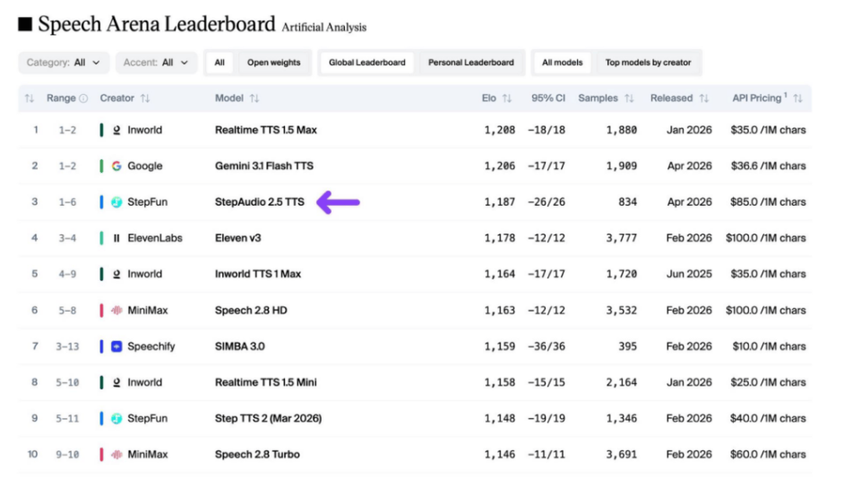The width and height of the screenshot is (844, 478).
Task: Click the Step TTS 2 (Mar 2026) model
Action: point(268,418)
